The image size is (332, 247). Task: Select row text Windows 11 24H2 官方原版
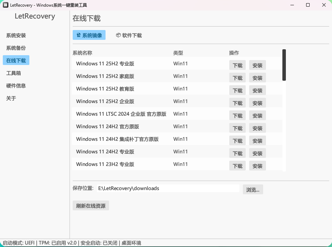(108, 126)
